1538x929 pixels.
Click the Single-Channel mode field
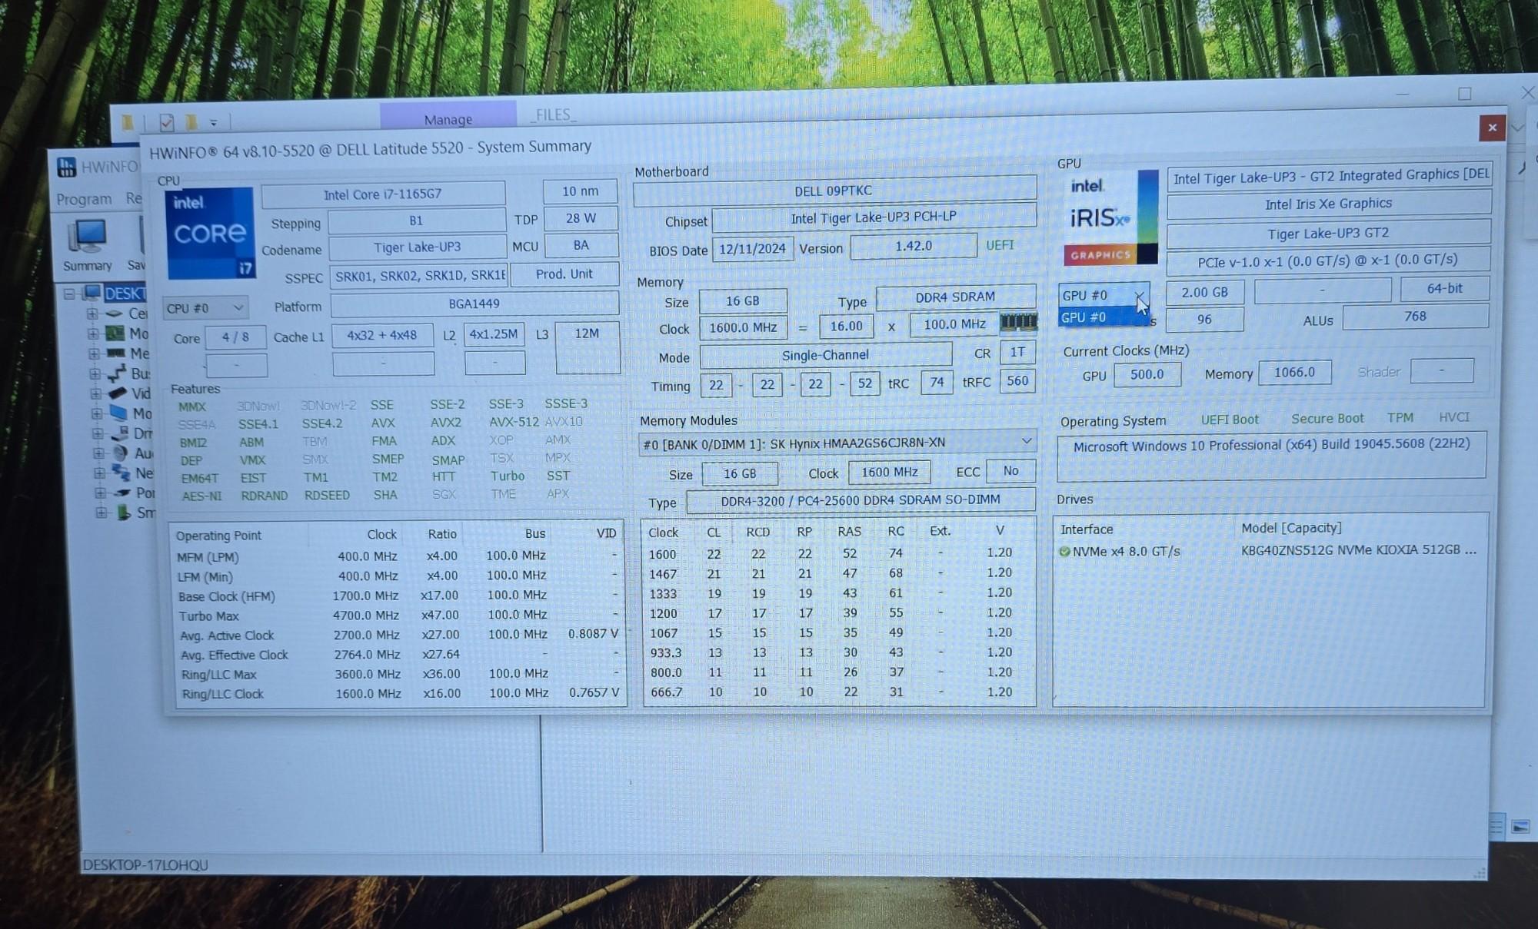click(x=825, y=355)
